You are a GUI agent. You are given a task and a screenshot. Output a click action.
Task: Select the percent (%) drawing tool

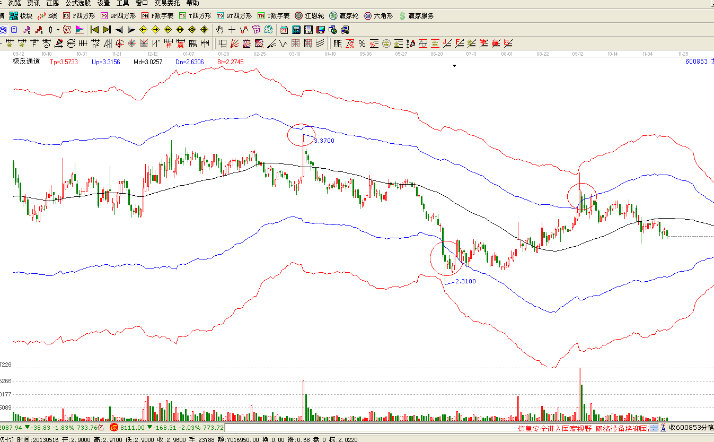[x=362, y=44]
